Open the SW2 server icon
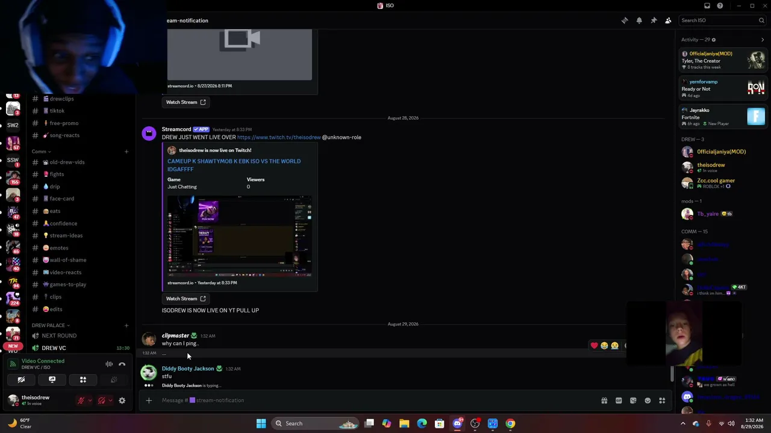Image resolution: width=771 pixels, height=433 pixels. click(13, 125)
